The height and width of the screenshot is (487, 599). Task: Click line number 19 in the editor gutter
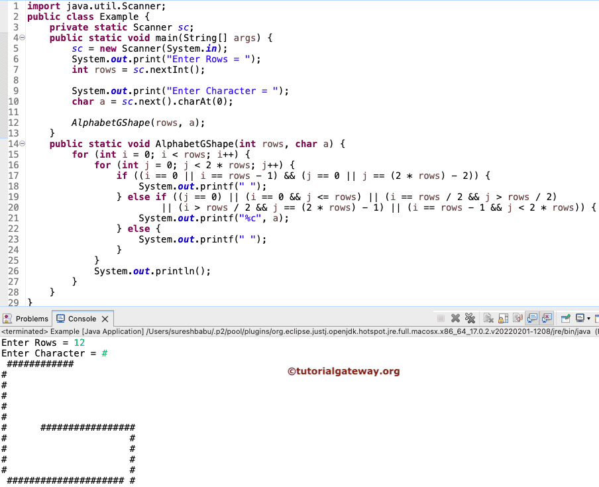(13, 197)
